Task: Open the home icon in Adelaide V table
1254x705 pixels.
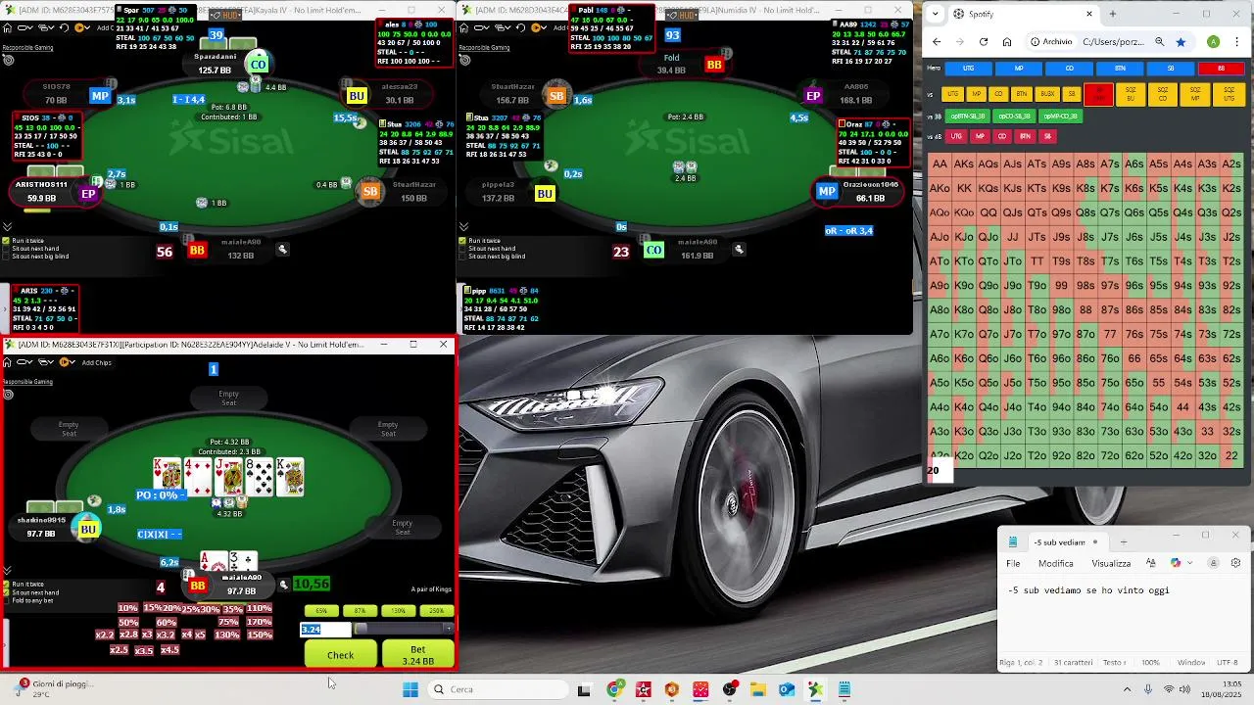Action: click(x=7, y=362)
